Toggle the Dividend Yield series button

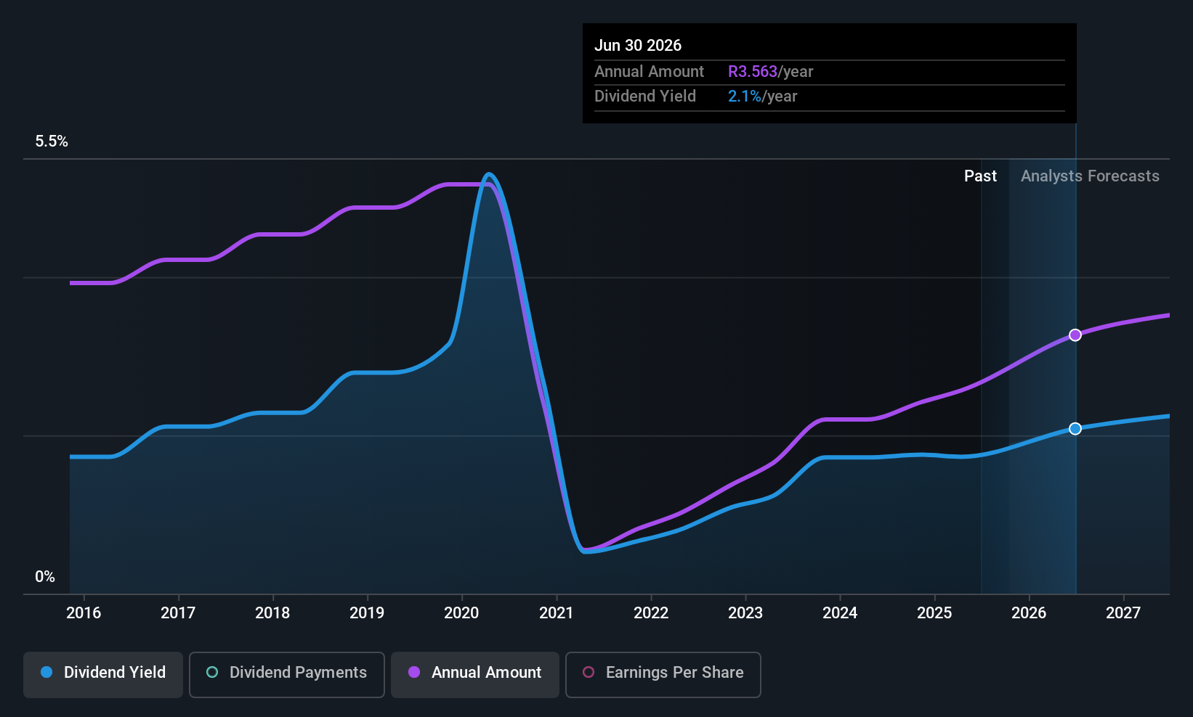[103, 675]
